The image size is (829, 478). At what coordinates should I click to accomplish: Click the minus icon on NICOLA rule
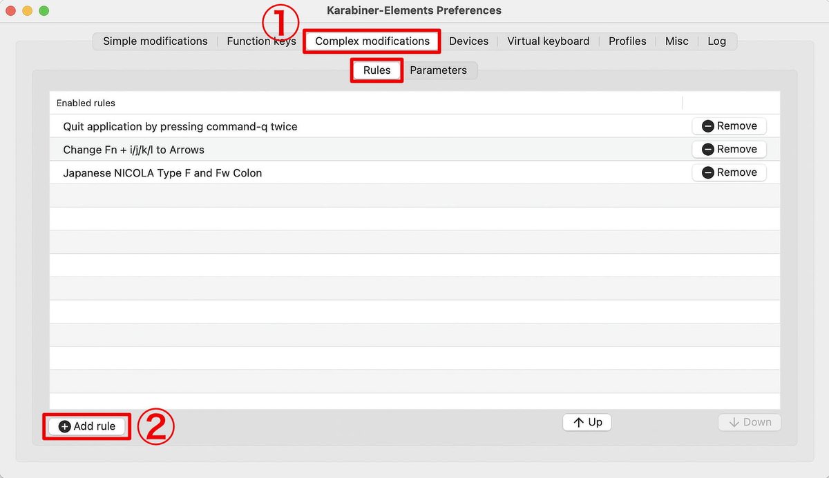pyautogui.click(x=706, y=172)
